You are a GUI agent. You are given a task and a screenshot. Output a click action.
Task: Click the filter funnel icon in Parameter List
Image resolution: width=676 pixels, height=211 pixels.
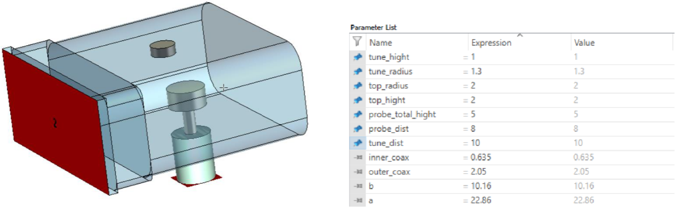click(x=358, y=41)
